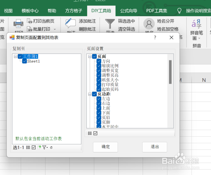Click check-all icon under the copy-to tree
This screenshot has width=211, height=175.
tap(34, 147)
